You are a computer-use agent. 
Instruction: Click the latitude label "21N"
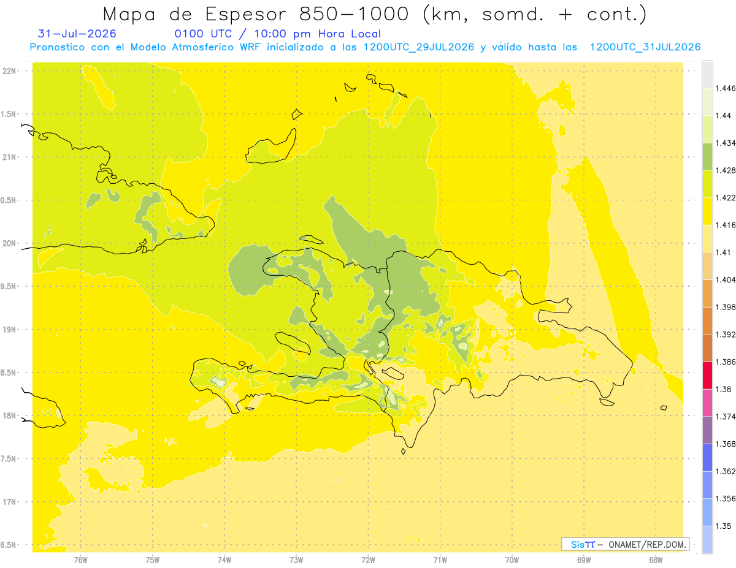tap(9, 157)
